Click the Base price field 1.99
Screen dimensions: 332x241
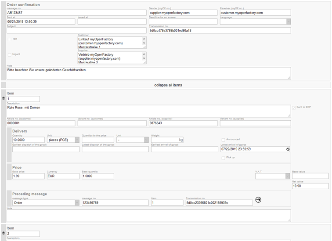pyautogui.click(x=29, y=176)
